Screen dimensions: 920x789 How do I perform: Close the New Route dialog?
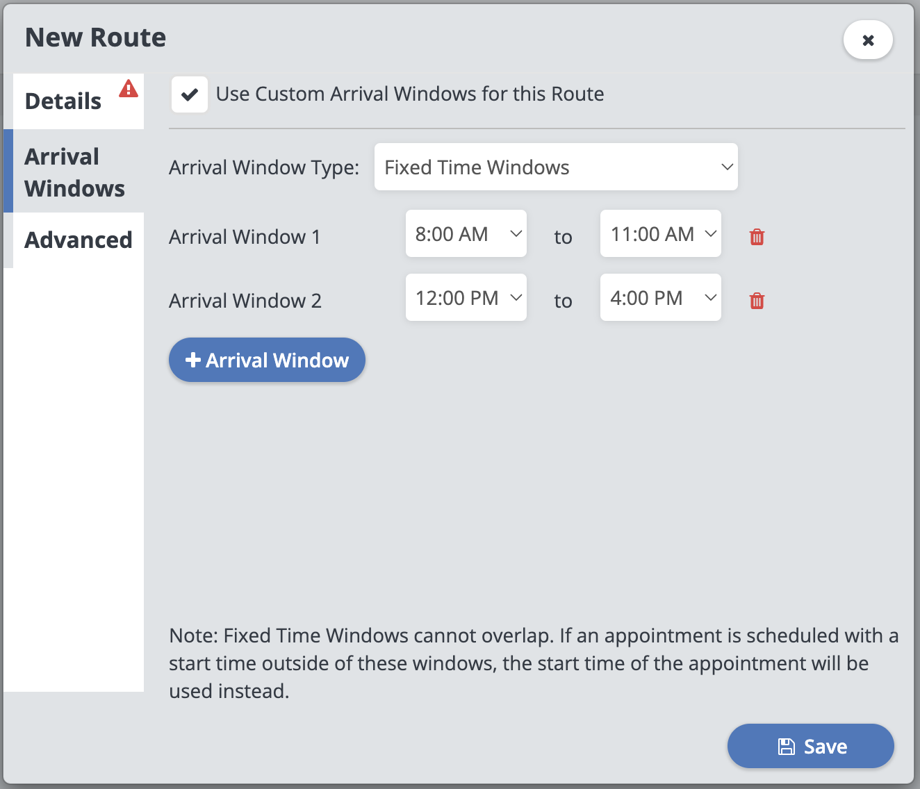tap(868, 40)
